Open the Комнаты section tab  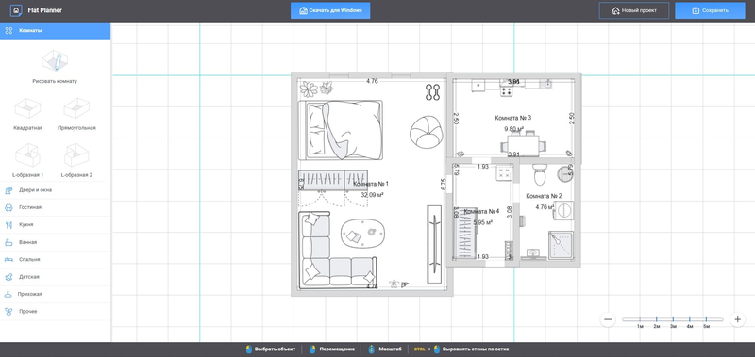coord(55,31)
